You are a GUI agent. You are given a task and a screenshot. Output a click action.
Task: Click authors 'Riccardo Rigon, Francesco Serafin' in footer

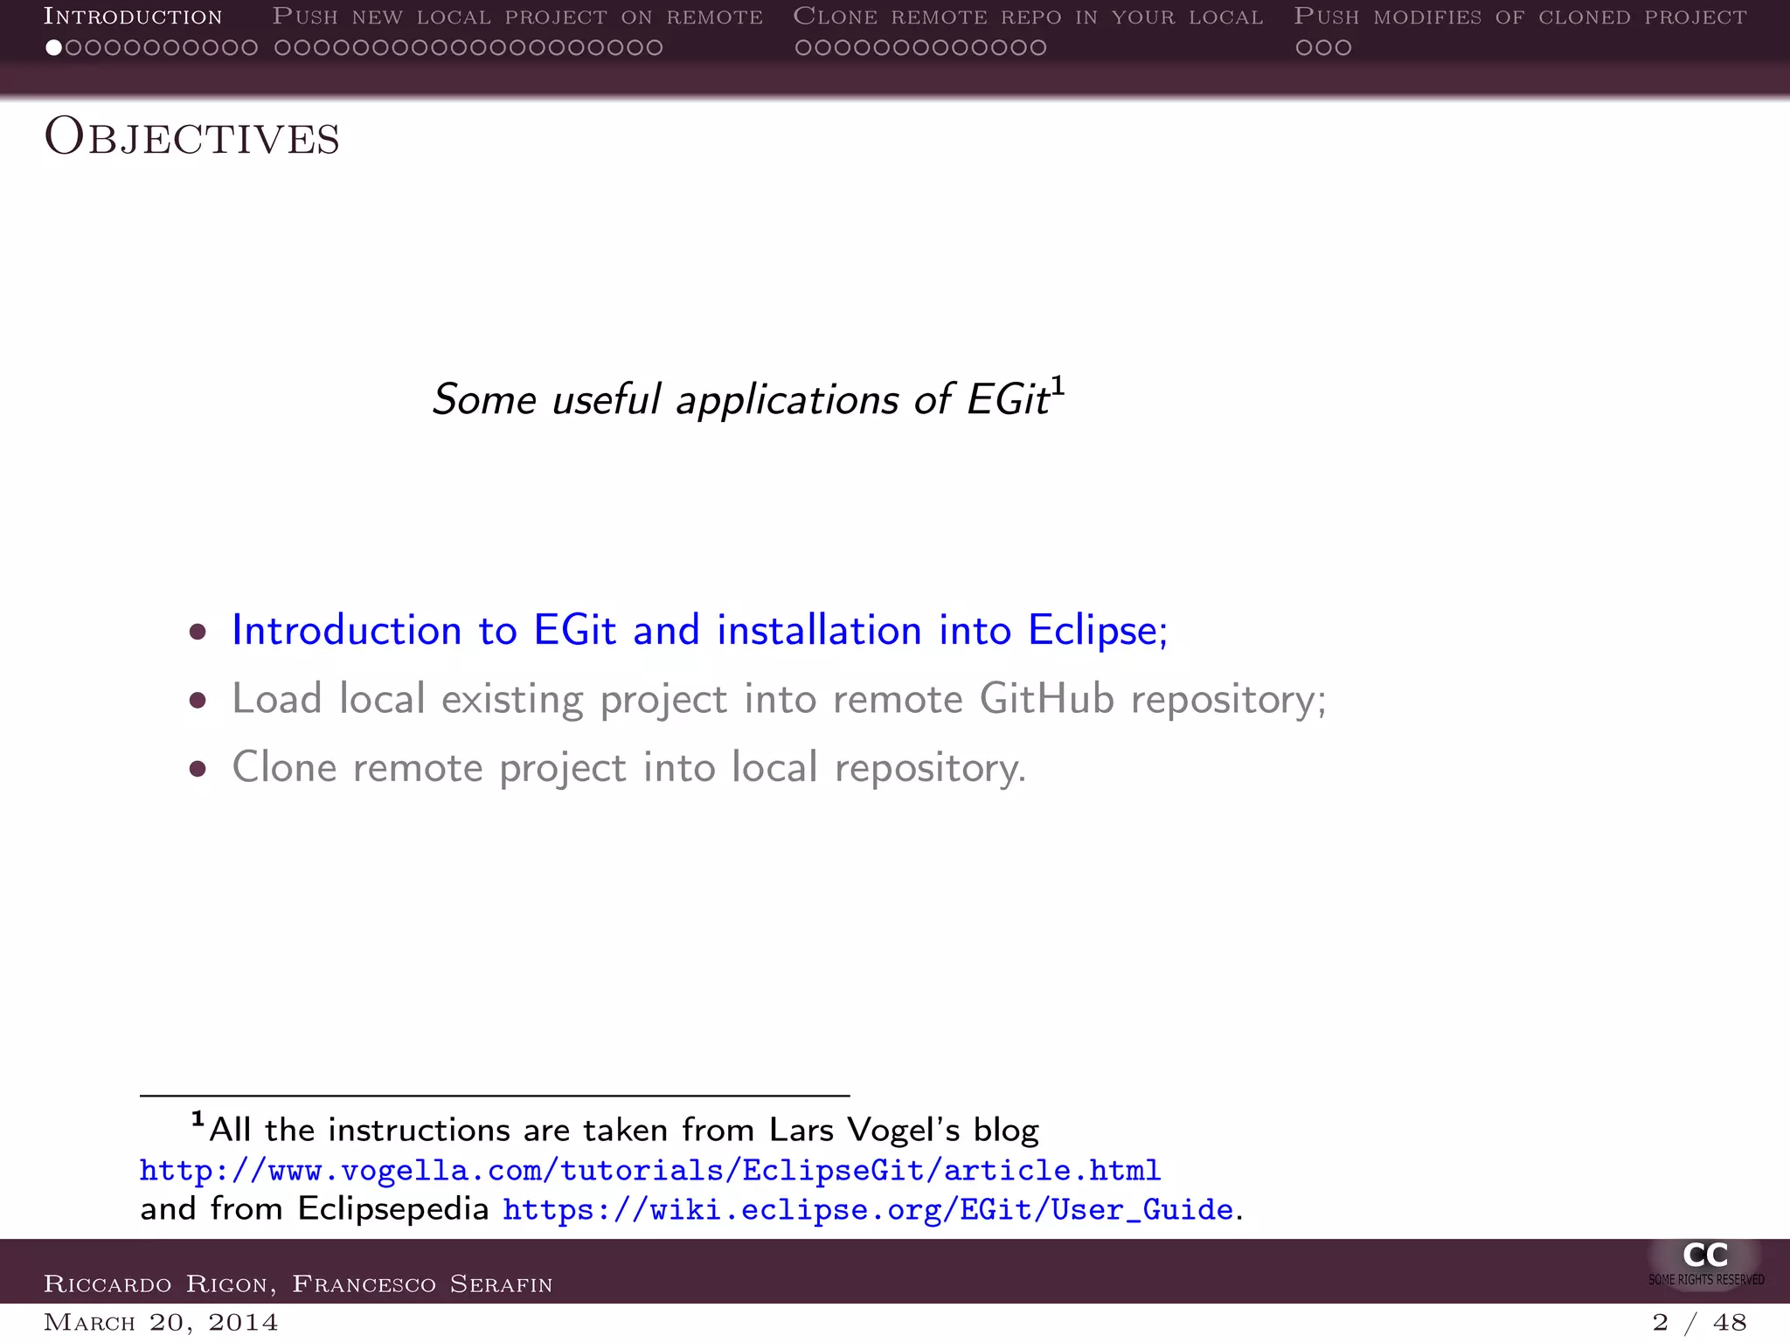pos(298,1283)
